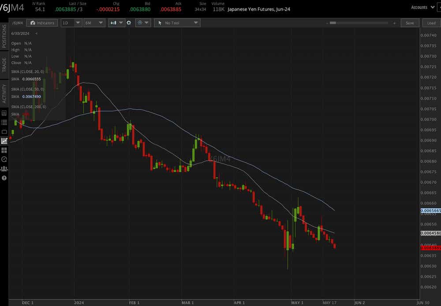Open the grid layout panel icon
The height and width of the screenshot is (306, 441).
(4, 150)
